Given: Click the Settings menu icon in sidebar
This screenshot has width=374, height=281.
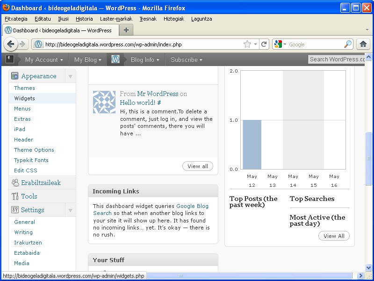Looking at the screenshot, I should pyautogui.click(x=14, y=210).
